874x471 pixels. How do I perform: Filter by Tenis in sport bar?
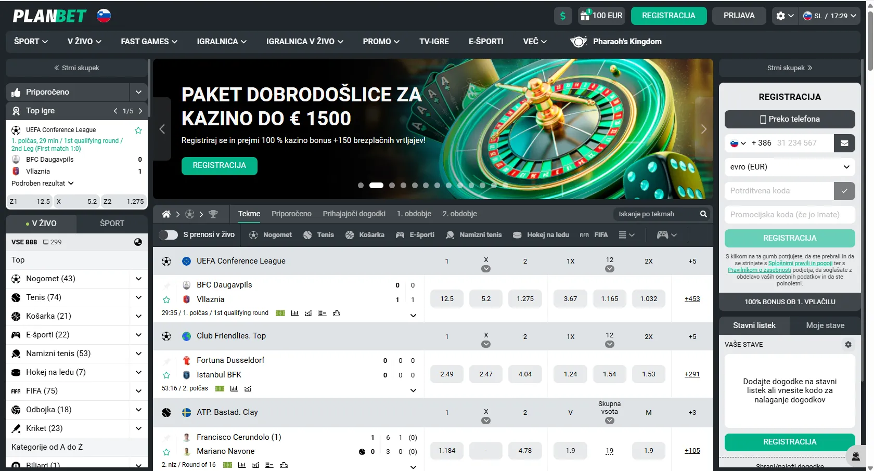tap(318, 235)
